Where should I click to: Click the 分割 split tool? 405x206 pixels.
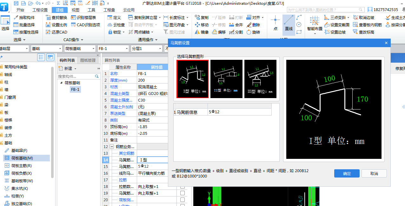[236, 32]
